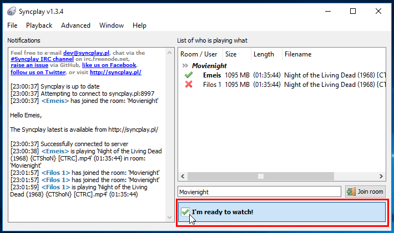Click the Movienight room name input field
The width and height of the screenshot is (394, 233).
[x=259, y=191]
